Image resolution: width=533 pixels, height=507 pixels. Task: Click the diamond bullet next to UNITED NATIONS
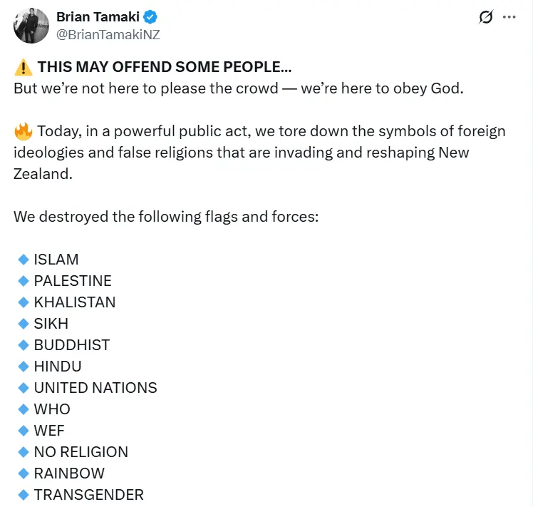[23, 388]
